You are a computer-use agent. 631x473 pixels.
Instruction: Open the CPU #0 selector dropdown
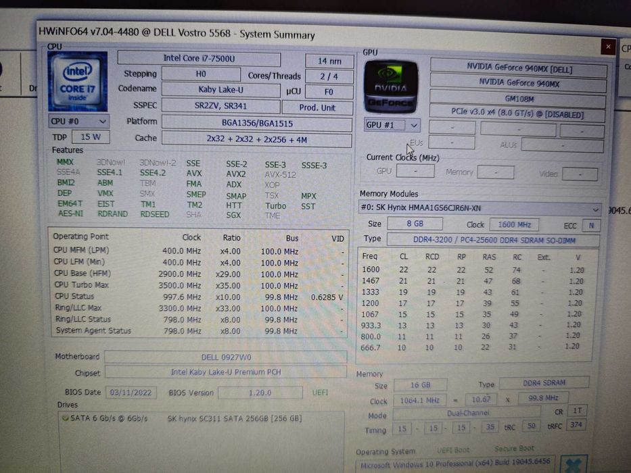point(79,121)
